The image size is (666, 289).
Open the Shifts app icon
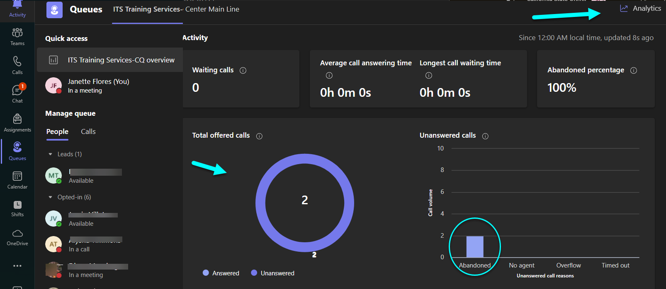17,205
